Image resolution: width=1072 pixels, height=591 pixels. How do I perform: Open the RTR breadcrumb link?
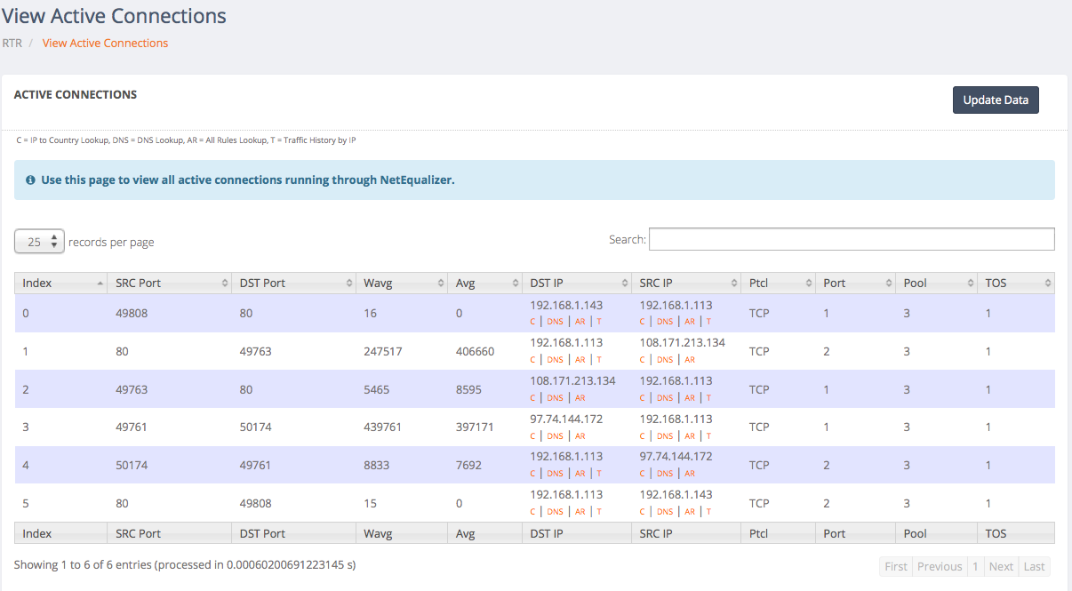pyautogui.click(x=12, y=43)
